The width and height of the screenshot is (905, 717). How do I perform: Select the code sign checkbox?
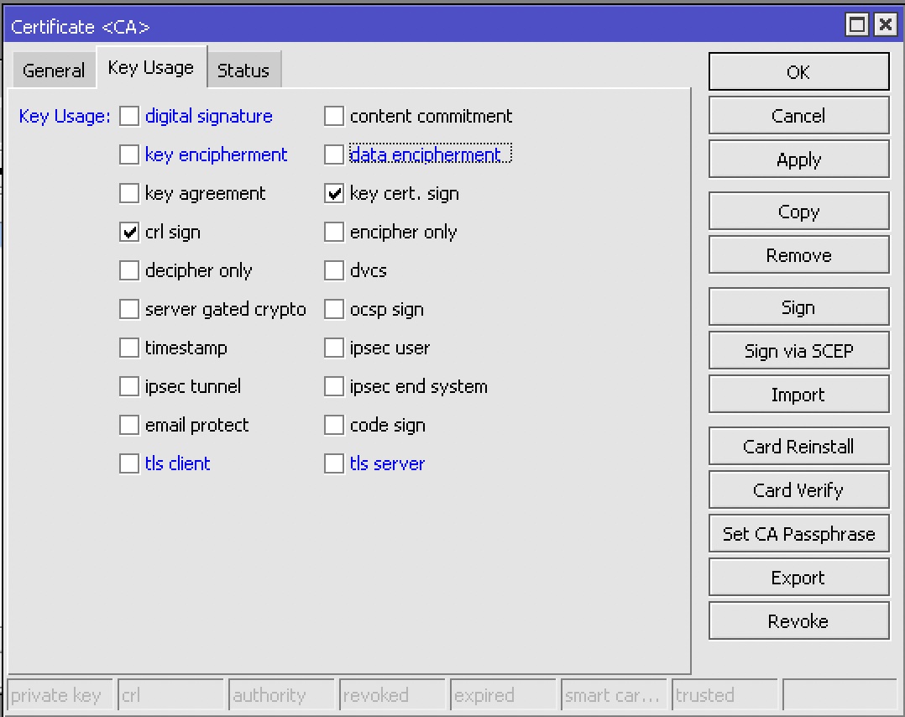pos(334,426)
